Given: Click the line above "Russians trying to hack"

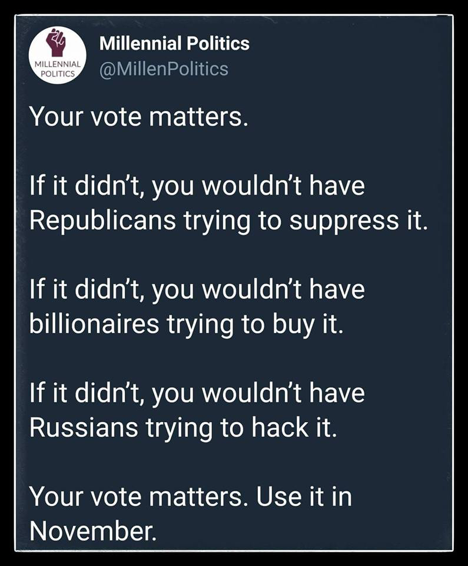Looking at the screenshot, I should 197,394.
